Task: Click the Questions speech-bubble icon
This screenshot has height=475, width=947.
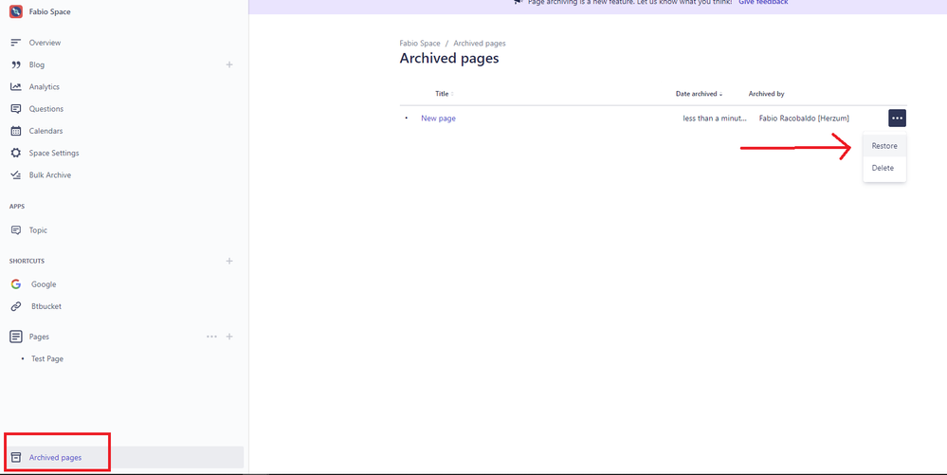Action: click(x=16, y=109)
